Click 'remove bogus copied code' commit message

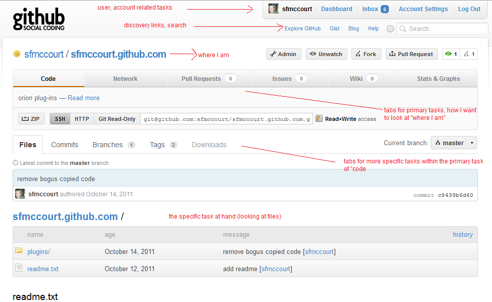point(56,179)
